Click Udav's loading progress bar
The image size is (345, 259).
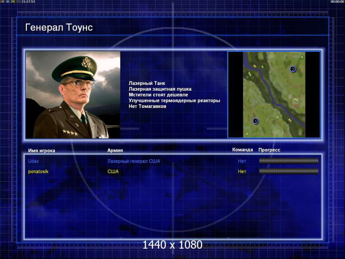(x=289, y=161)
